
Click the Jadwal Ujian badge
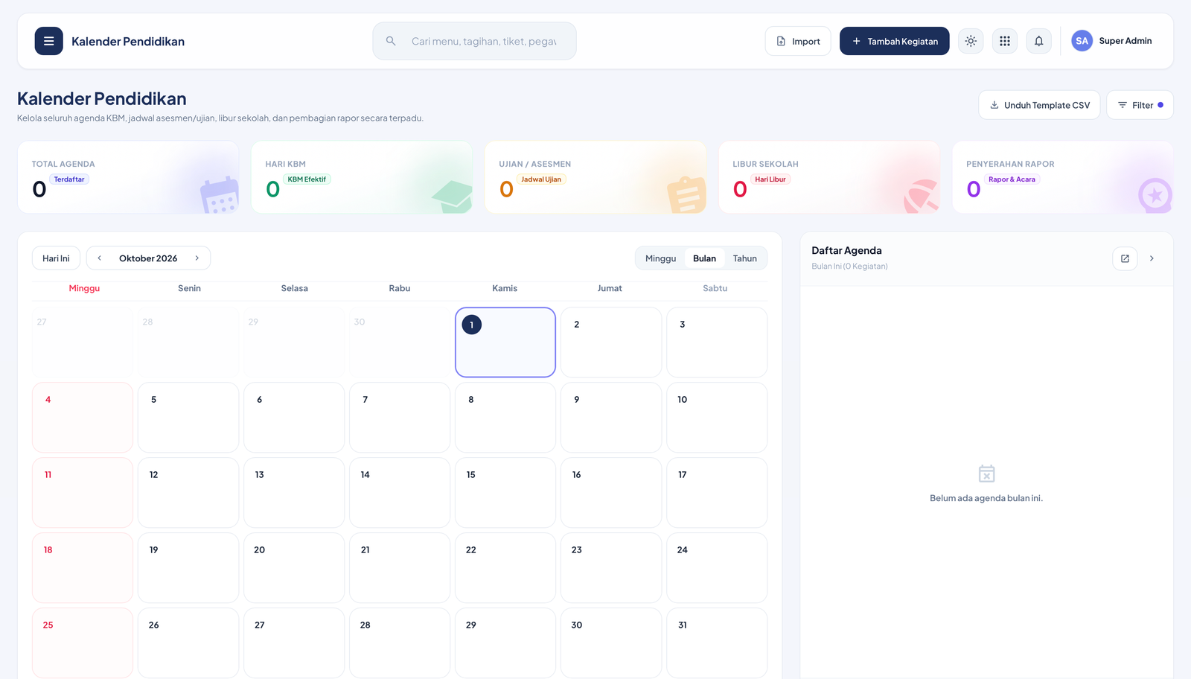point(541,179)
